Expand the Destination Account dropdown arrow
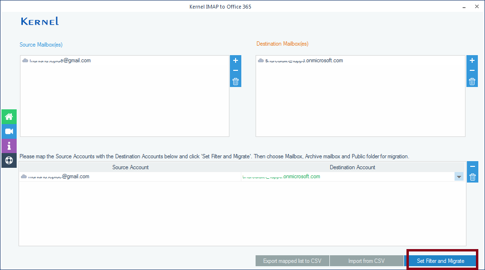Screen dimensions: 485x270 click(459, 177)
